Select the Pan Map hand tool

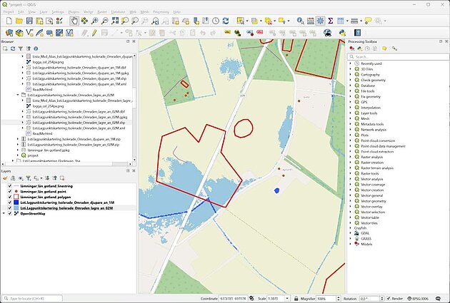click(x=74, y=21)
